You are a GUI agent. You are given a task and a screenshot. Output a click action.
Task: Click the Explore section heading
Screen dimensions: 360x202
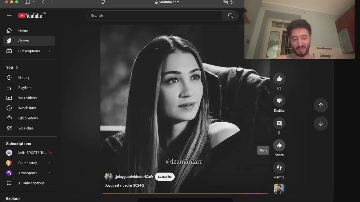pyautogui.click(x=13, y=199)
